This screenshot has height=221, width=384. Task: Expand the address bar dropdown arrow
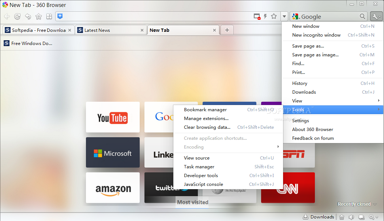tap(284, 16)
